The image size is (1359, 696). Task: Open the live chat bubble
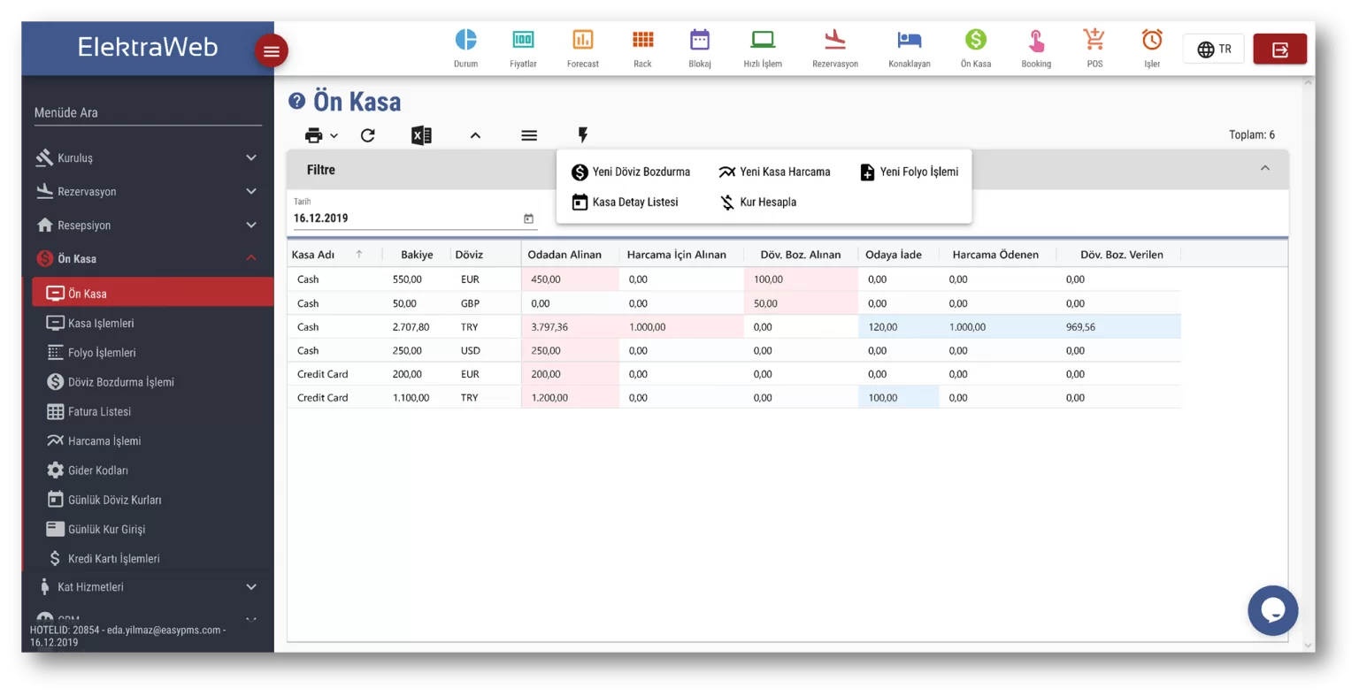(x=1272, y=610)
